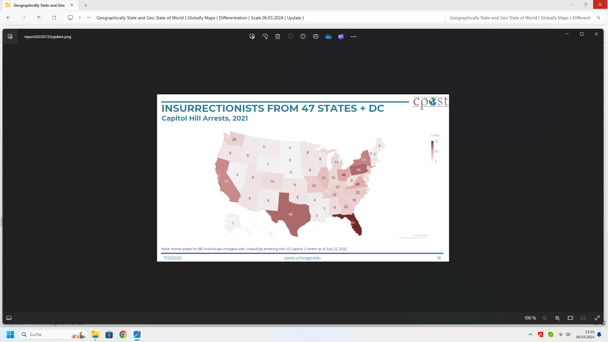
Task: Minimize the Photos viewer window
Action: [567, 34]
